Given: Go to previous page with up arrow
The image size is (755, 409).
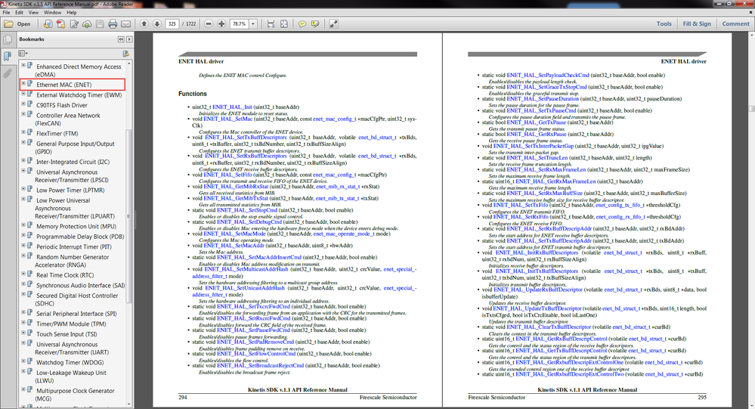Looking at the screenshot, I should pos(144,23).
